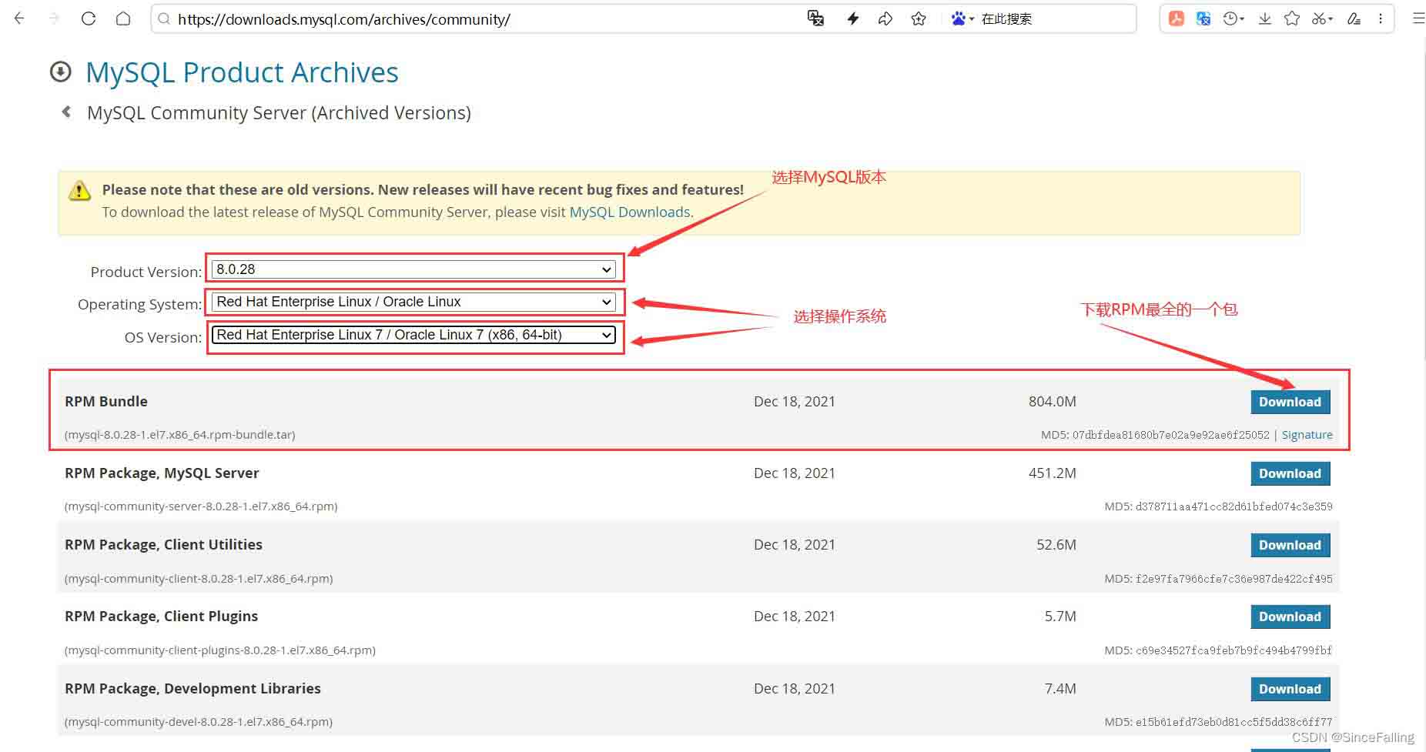Click the circular download icon beside MySQL Product Archives
Viewport: 1426px width, 752px height.
click(61, 72)
